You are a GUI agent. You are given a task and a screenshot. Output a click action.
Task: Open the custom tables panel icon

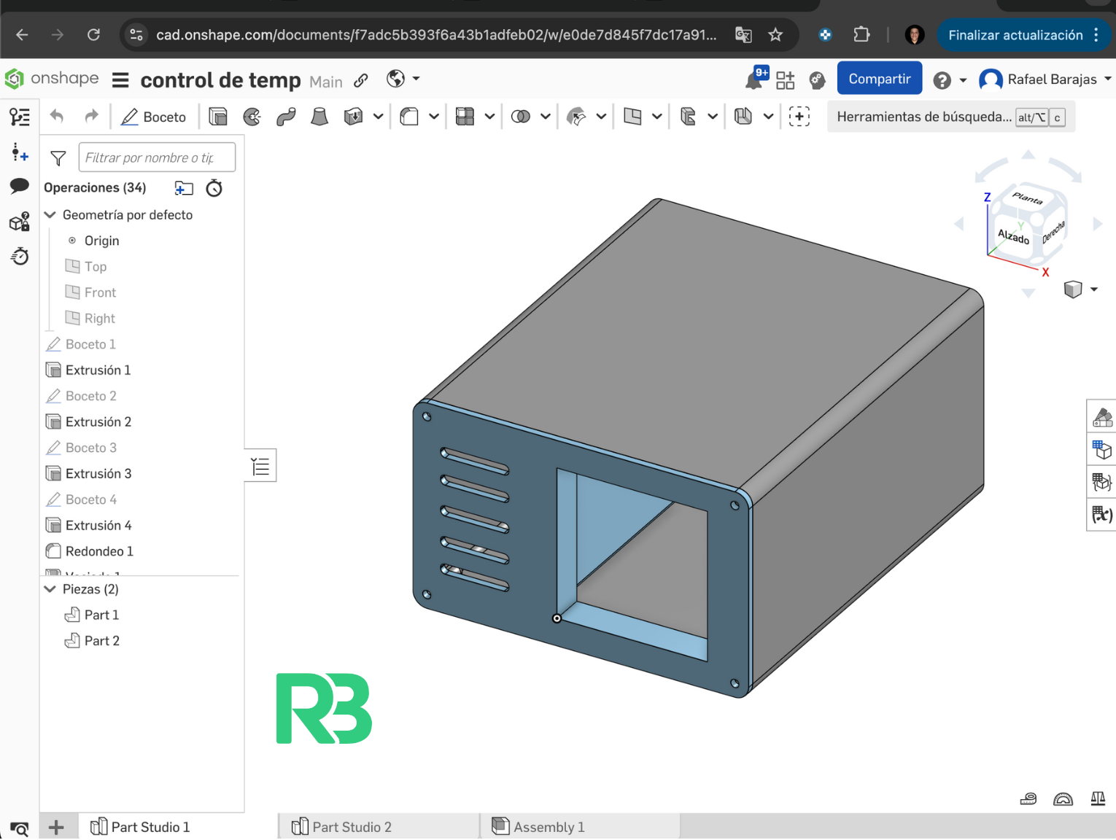pos(1102,482)
